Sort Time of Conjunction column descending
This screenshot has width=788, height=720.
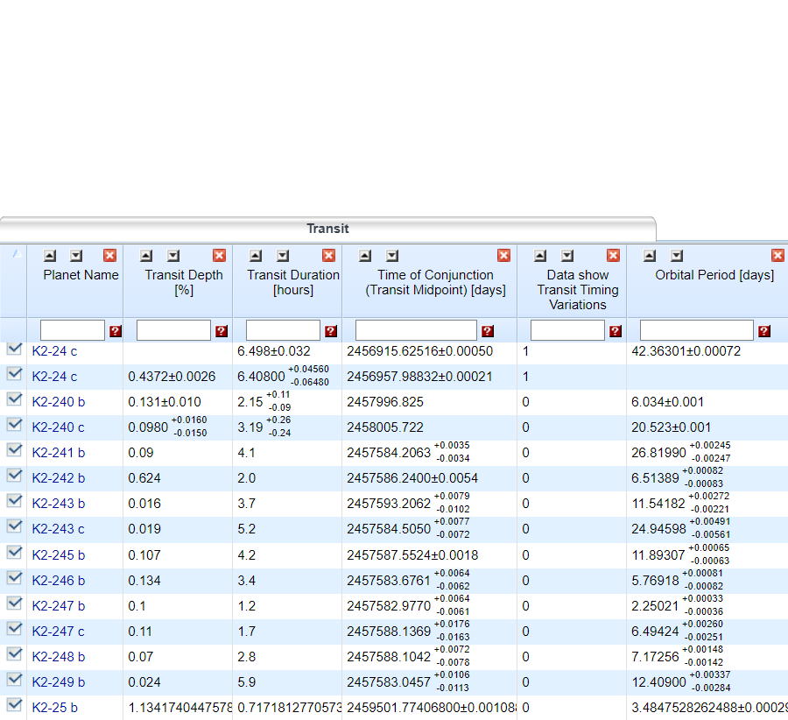click(x=392, y=256)
